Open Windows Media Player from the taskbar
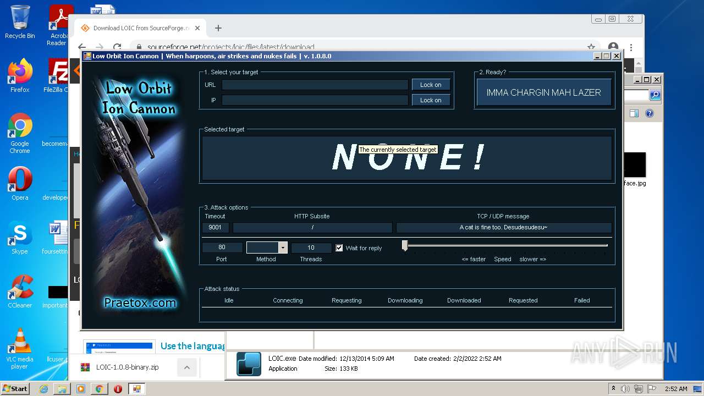704x396 pixels. 81,389
